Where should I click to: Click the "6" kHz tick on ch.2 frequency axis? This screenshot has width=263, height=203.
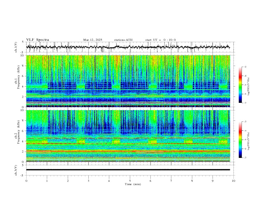(23, 131)
